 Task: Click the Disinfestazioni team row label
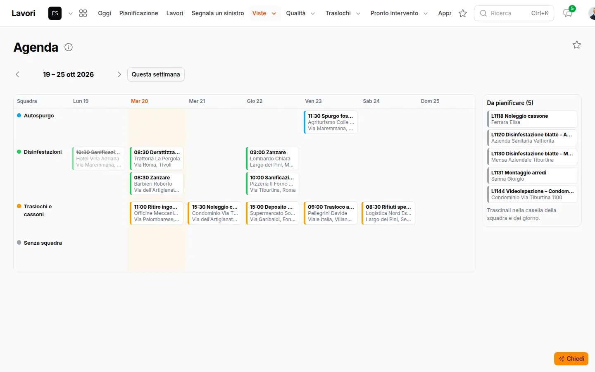[x=43, y=152]
